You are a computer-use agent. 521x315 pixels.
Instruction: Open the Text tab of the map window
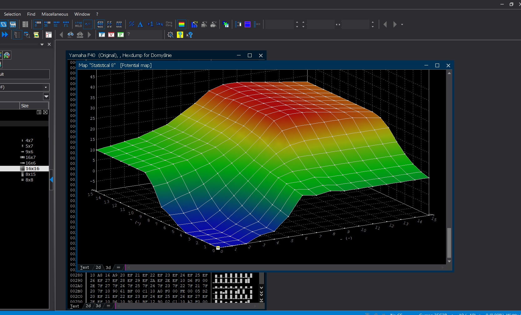(84, 267)
